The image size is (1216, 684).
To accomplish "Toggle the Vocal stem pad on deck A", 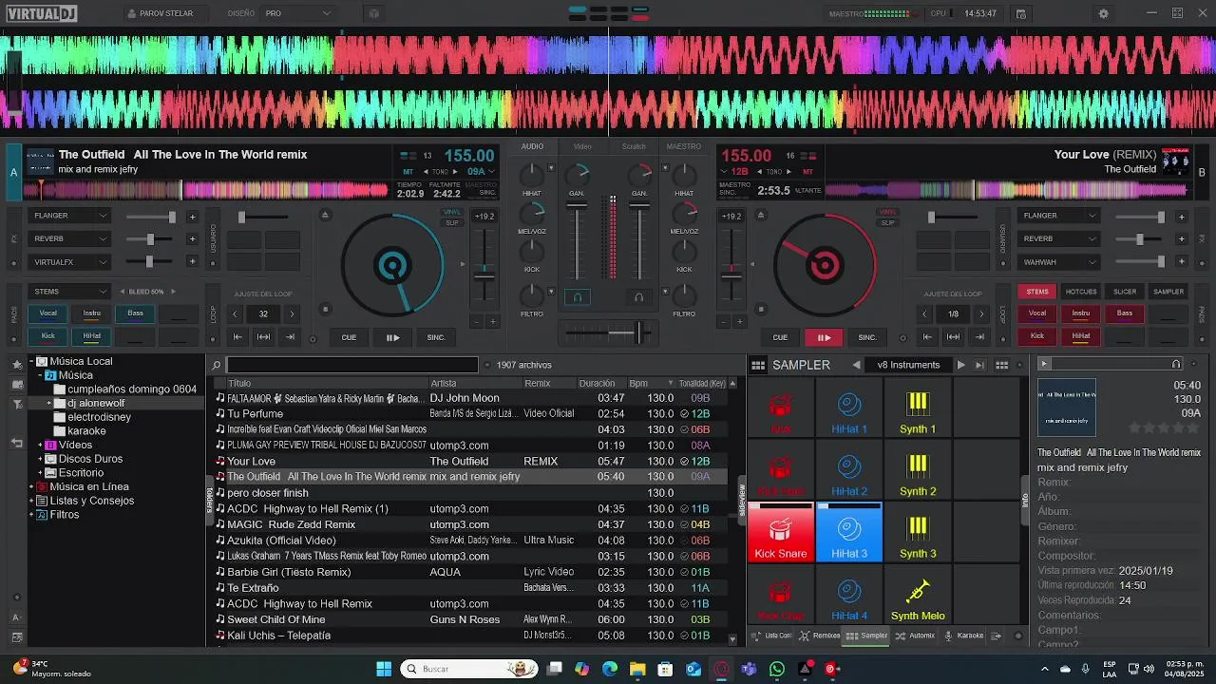I will click(47, 313).
